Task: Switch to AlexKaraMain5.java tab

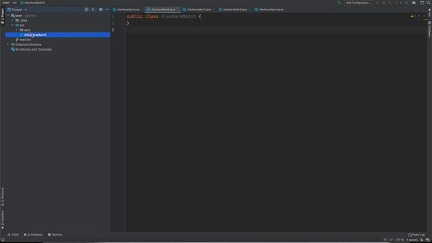Action: (163, 9)
